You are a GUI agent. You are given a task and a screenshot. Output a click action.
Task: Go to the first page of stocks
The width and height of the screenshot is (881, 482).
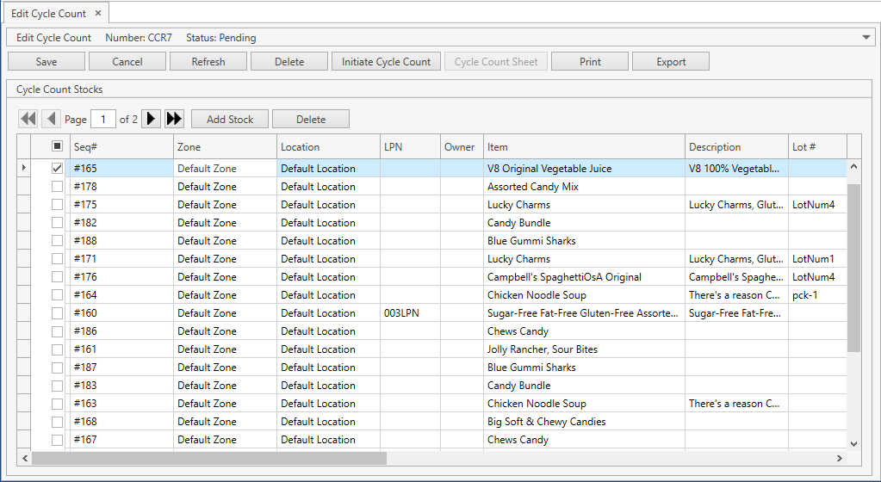click(28, 119)
